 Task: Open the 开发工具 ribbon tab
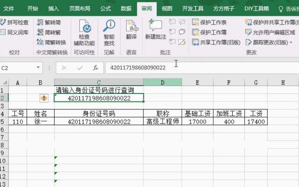tap(193, 8)
